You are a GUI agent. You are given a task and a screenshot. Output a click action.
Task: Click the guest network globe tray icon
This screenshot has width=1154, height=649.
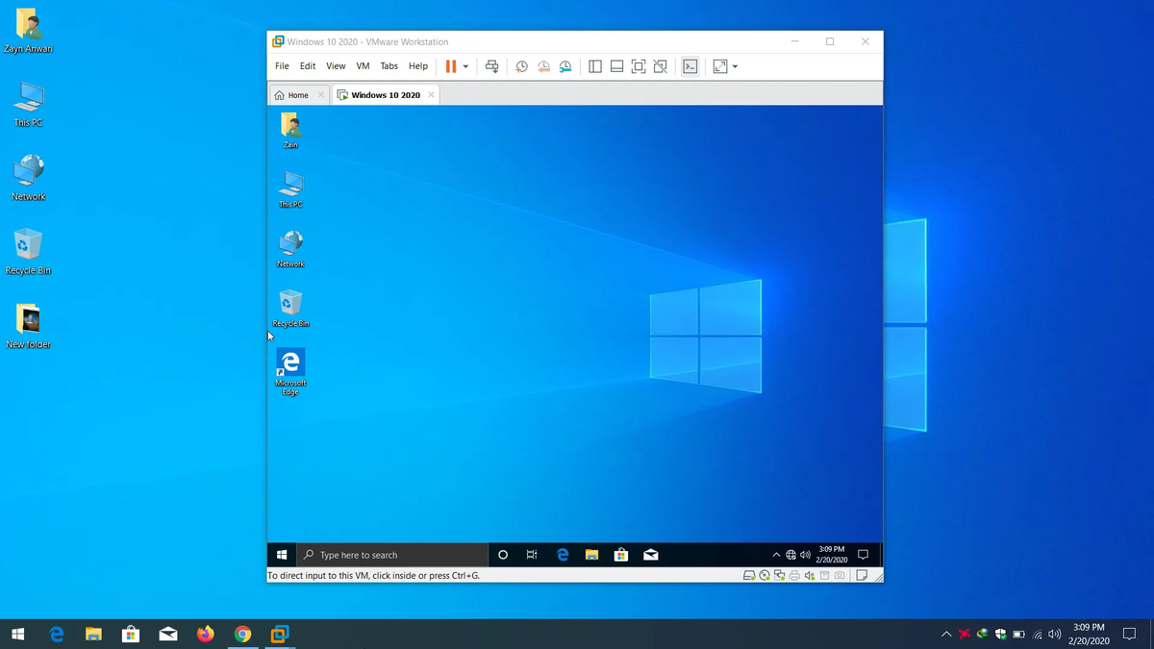(790, 555)
